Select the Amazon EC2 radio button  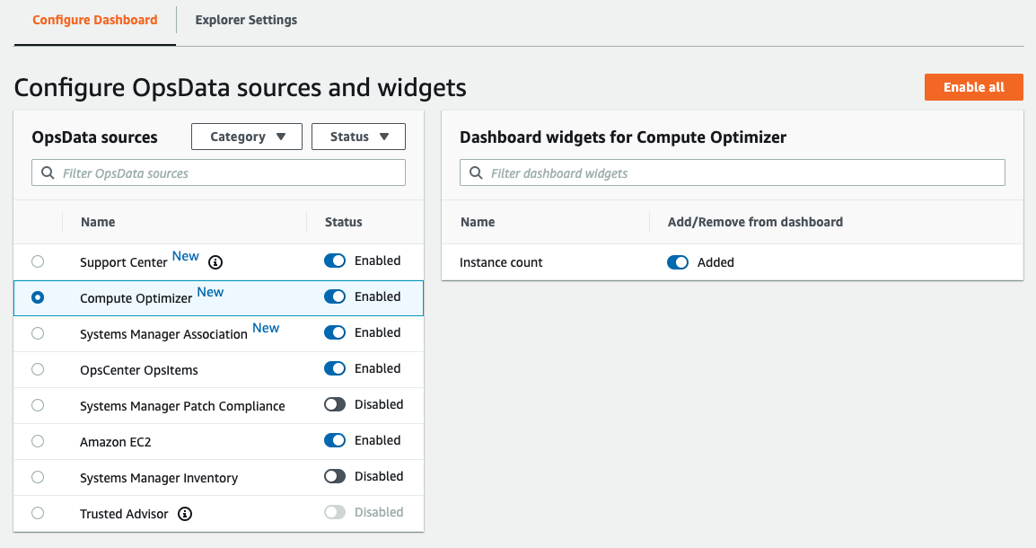pyautogui.click(x=37, y=440)
